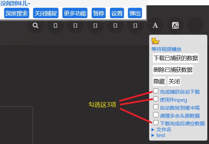Image resolution: width=209 pixels, height=144 pixels.
Task: Click the 暂停 button
Action: tap(99, 13)
